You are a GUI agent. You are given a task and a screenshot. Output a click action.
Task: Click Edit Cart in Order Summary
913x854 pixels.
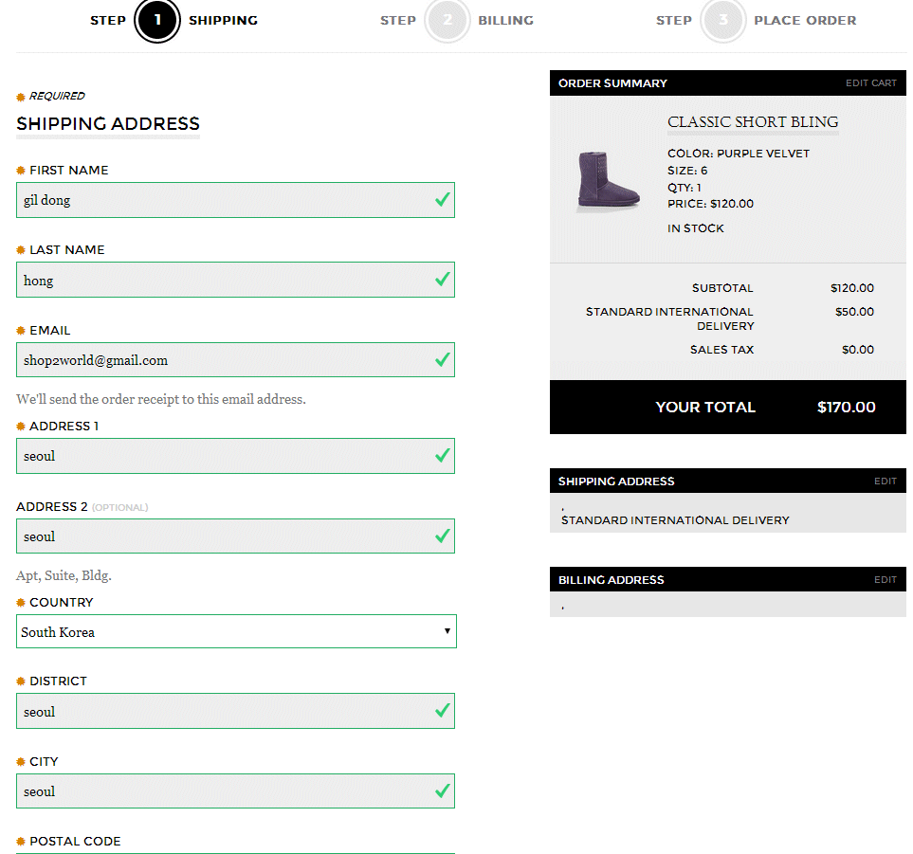(x=870, y=83)
